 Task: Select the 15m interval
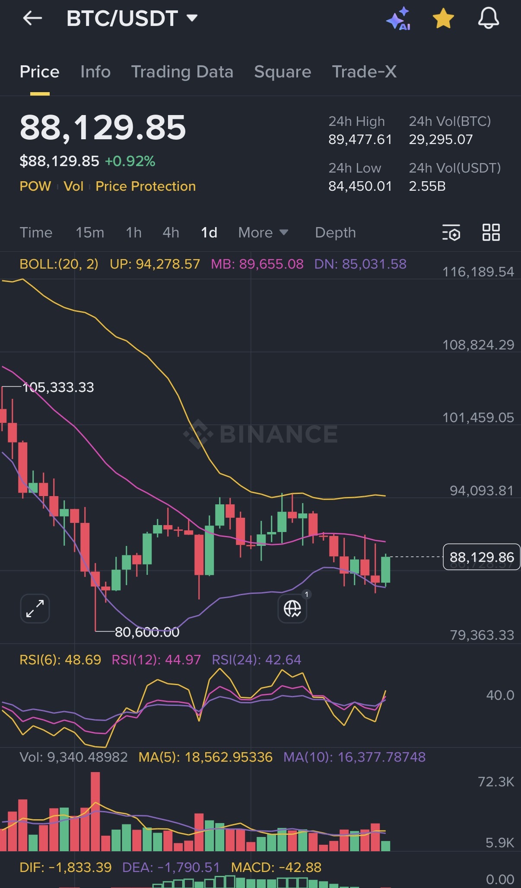90,233
